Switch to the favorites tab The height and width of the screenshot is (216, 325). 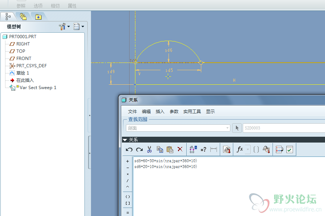coord(38,17)
